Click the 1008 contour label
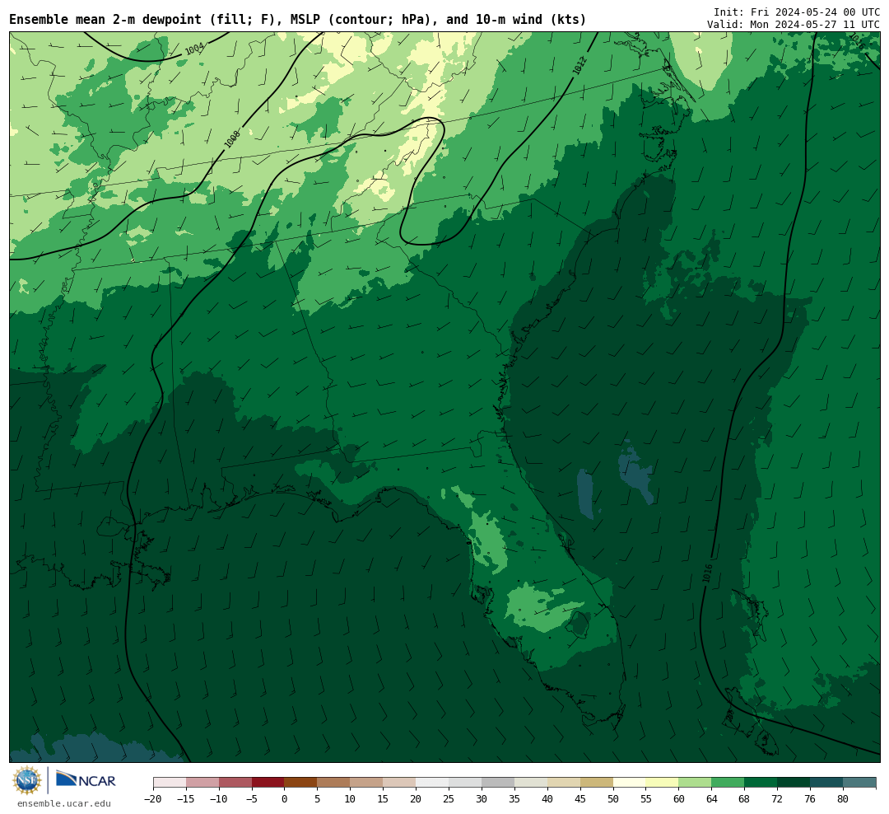Viewport: 889px width, 814px height. coord(232,138)
